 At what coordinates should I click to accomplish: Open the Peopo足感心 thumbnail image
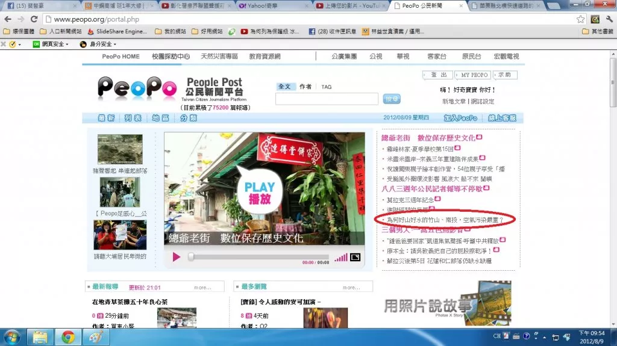point(120,192)
